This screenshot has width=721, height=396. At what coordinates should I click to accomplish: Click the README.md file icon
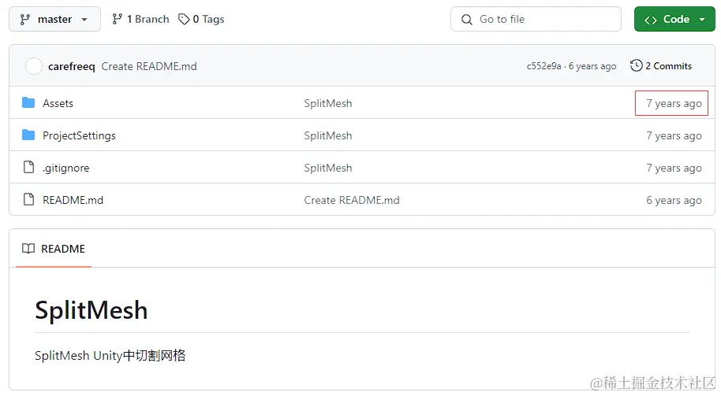pyautogui.click(x=28, y=199)
